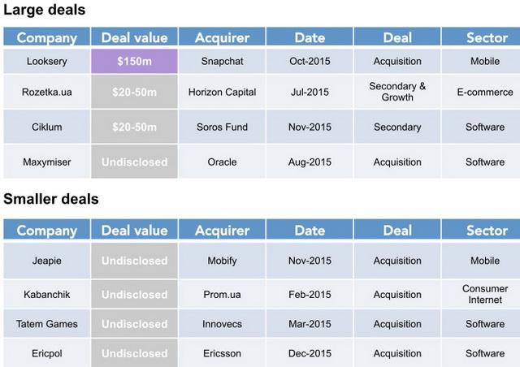Click the Soros Fund acquirer cell
The height and width of the screenshot is (367, 520).
point(222,127)
